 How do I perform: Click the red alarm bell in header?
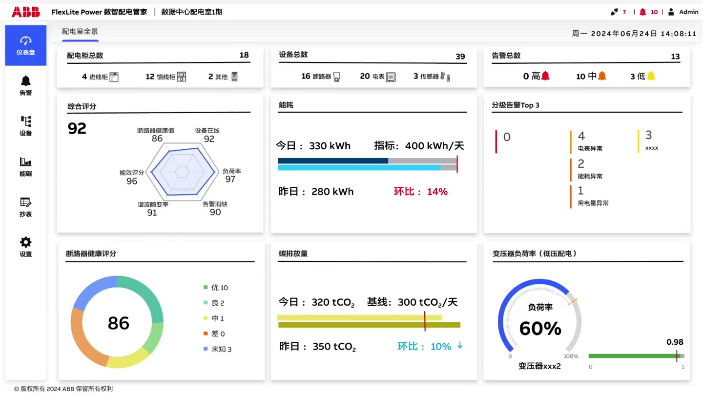coord(643,12)
